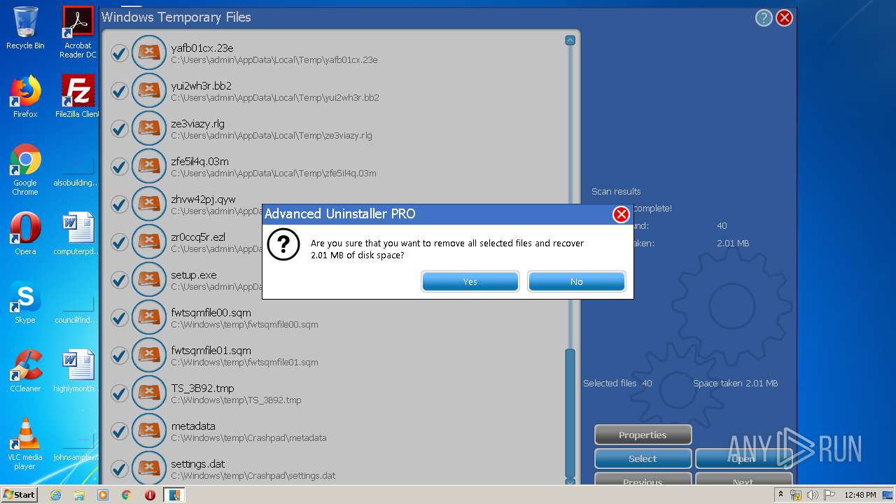Viewport: 896px width, 504px height.
Task: Click the delete icon for zfe5il4q.03m
Action: tap(148, 166)
